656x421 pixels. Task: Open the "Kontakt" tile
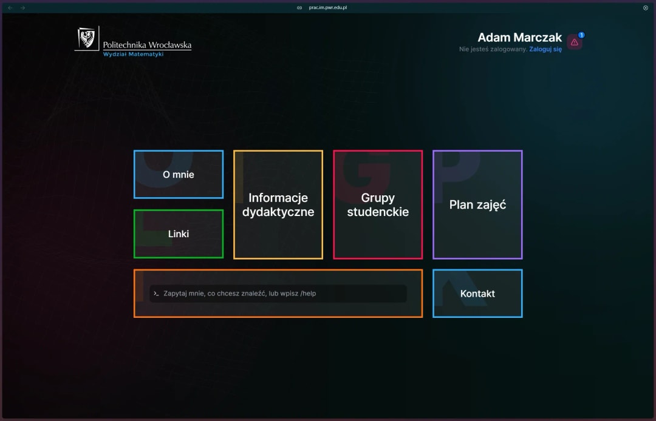[477, 294]
